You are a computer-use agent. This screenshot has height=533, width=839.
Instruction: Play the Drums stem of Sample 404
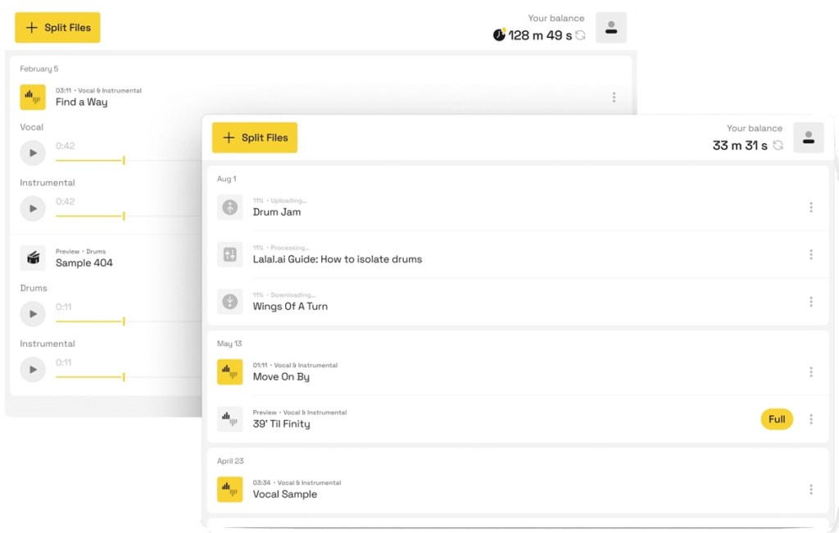33,313
